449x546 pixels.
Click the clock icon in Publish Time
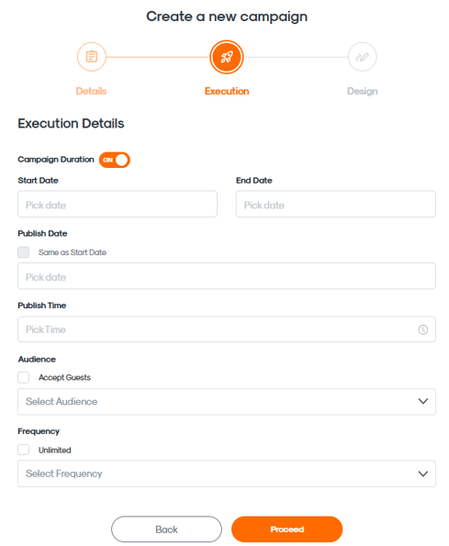422,329
